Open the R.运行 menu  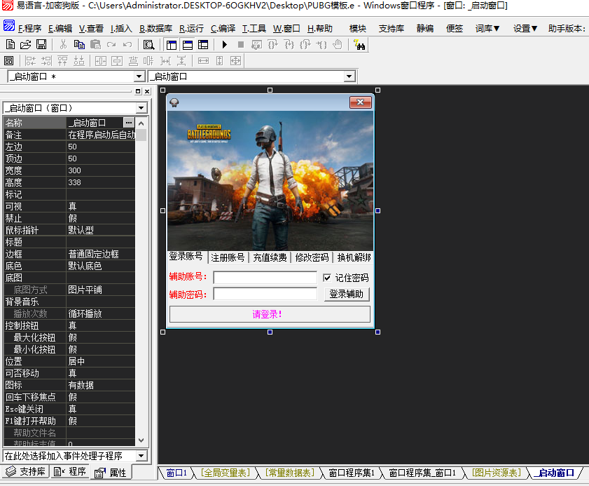tap(190, 29)
